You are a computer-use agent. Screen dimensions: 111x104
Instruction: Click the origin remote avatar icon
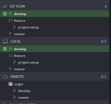point(11,84)
